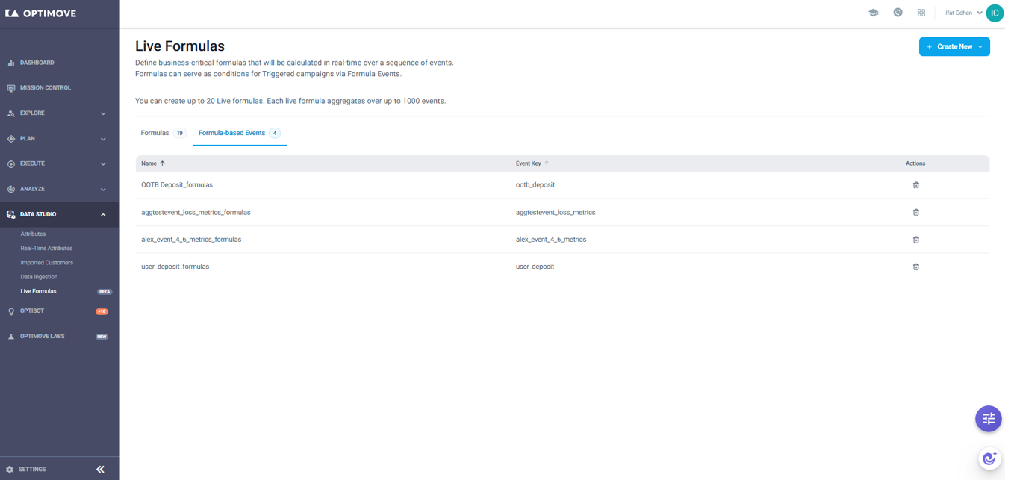The image size is (1011, 480).
Task: Click the Formulas count badge 19
Action: pyautogui.click(x=180, y=134)
